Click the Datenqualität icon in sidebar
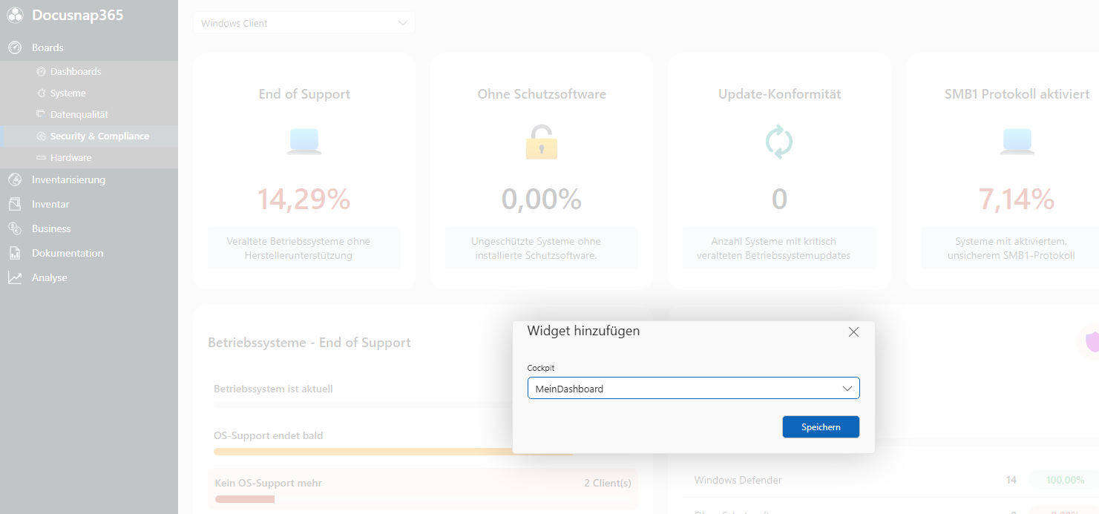 tap(41, 114)
